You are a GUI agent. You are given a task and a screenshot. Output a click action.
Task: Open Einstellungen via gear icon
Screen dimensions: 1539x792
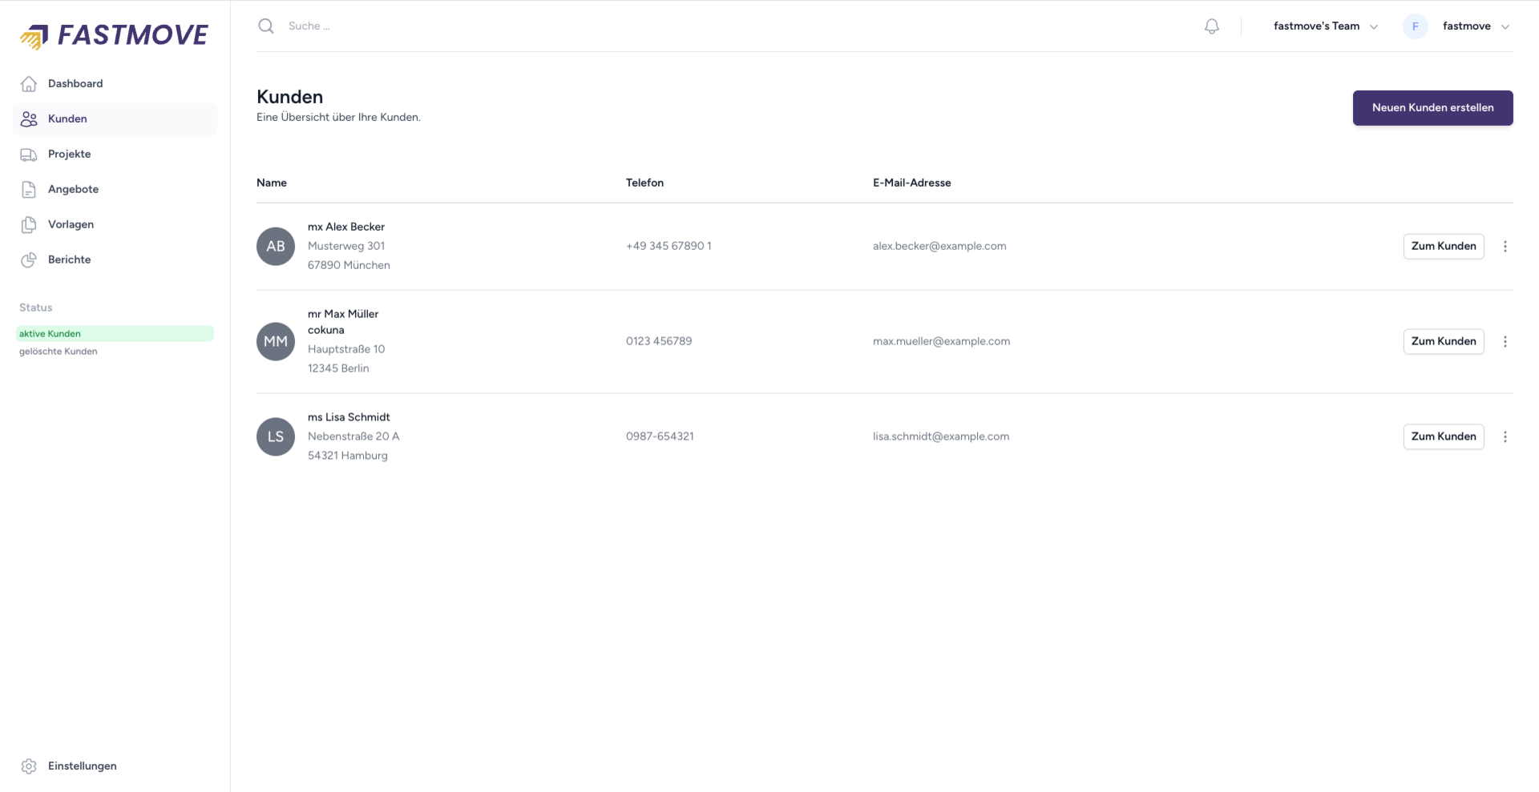pyautogui.click(x=29, y=766)
